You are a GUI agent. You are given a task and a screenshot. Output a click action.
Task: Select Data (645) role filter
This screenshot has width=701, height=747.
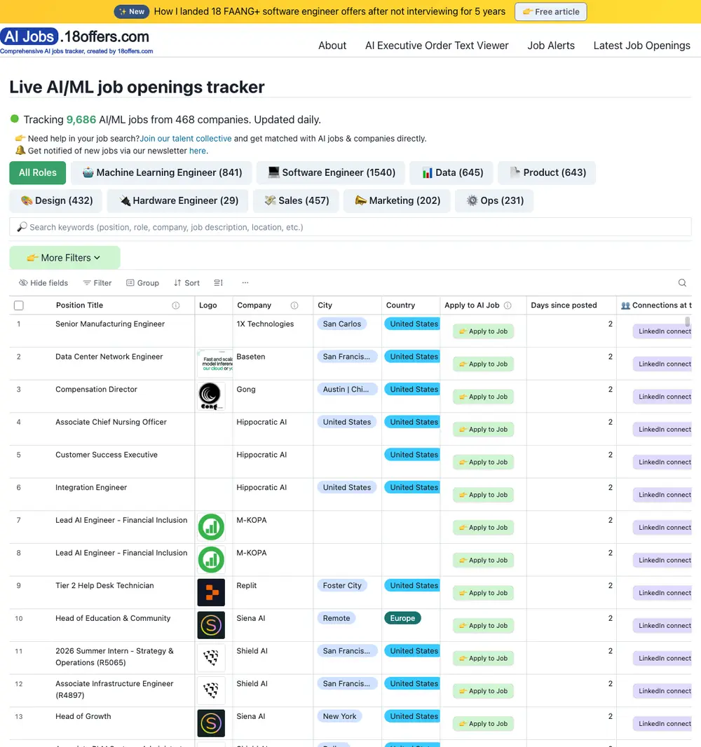point(451,172)
